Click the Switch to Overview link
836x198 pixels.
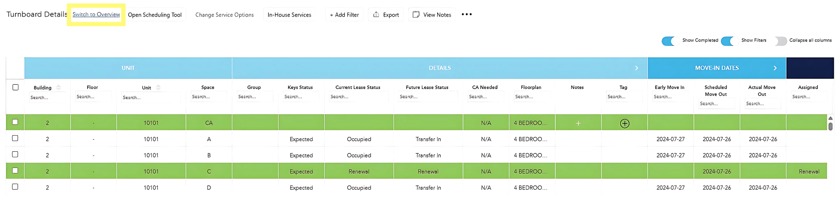pyautogui.click(x=96, y=14)
